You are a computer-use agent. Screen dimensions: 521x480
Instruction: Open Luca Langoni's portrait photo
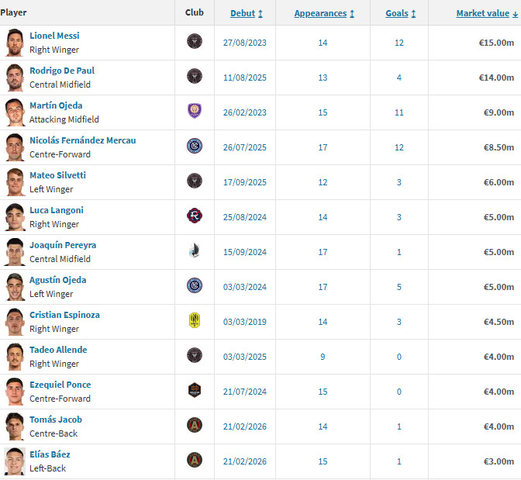pyautogui.click(x=15, y=217)
